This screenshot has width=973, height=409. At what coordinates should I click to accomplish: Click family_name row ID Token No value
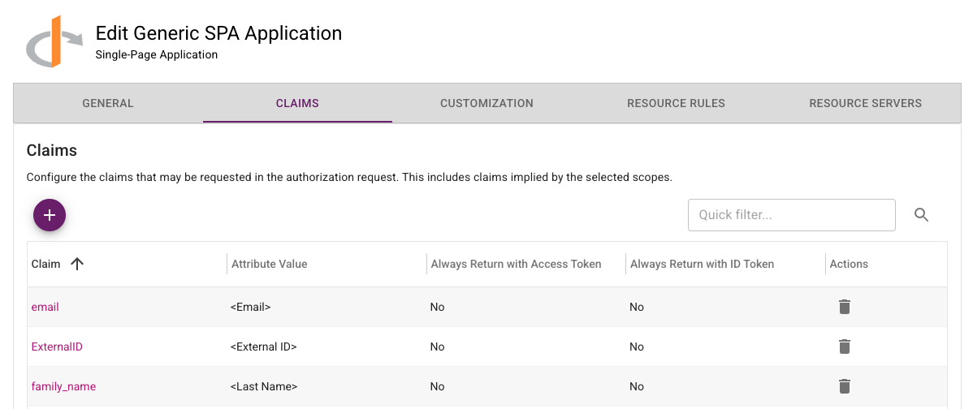(637, 387)
